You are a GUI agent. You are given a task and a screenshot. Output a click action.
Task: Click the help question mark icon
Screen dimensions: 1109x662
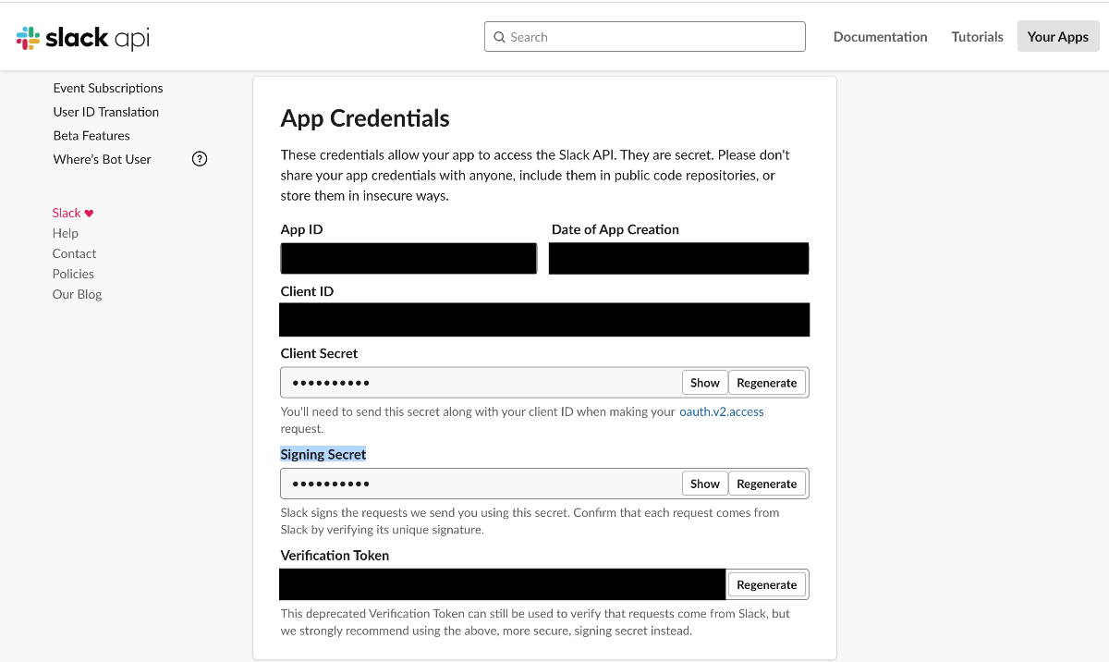tap(200, 159)
